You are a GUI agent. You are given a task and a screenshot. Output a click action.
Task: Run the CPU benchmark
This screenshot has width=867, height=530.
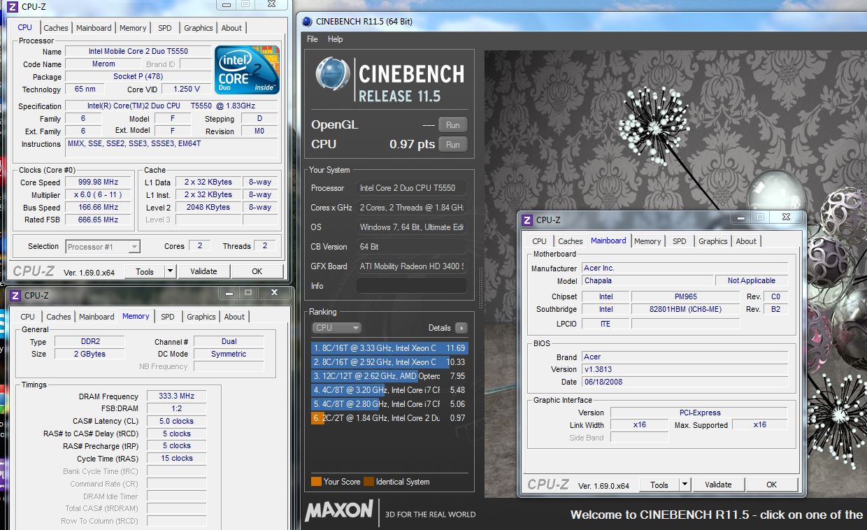click(x=452, y=145)
